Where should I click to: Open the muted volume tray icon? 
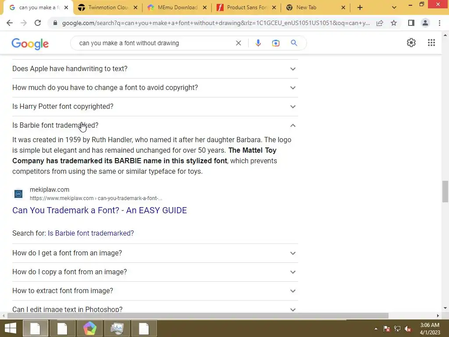pyautogui.click(x=408, y=329)
